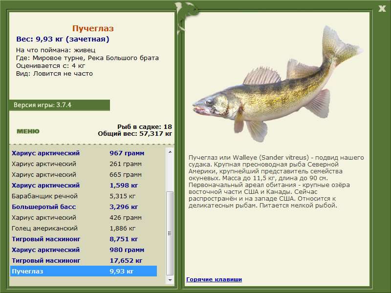Choose the Хариус арктический 665 грамм row
Image resolution: width=391 pixels, height=293 pixels.
(x=84, y=174)
